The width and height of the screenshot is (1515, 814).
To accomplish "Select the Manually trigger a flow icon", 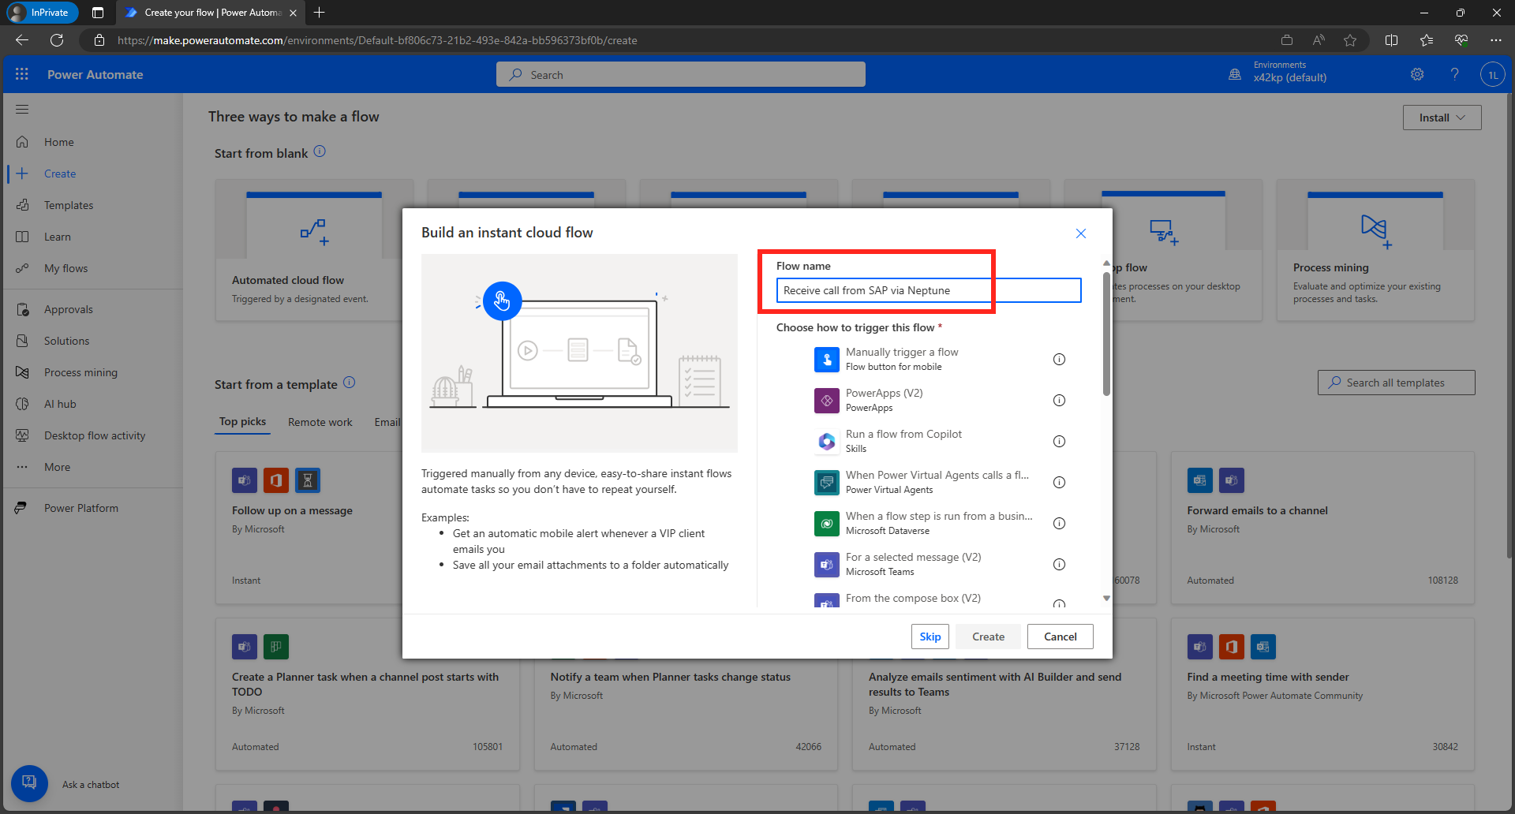I will [x=826, y=360].
